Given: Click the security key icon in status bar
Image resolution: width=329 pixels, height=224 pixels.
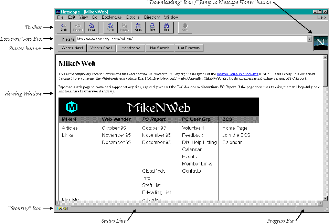Looking at the screenshot, I should coord(62,208).
